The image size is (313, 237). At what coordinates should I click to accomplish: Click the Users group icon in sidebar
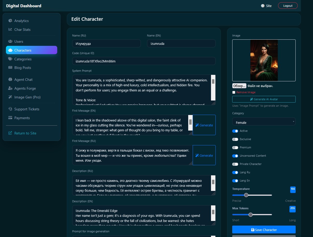pyautogui.click(x=10, y=41)
